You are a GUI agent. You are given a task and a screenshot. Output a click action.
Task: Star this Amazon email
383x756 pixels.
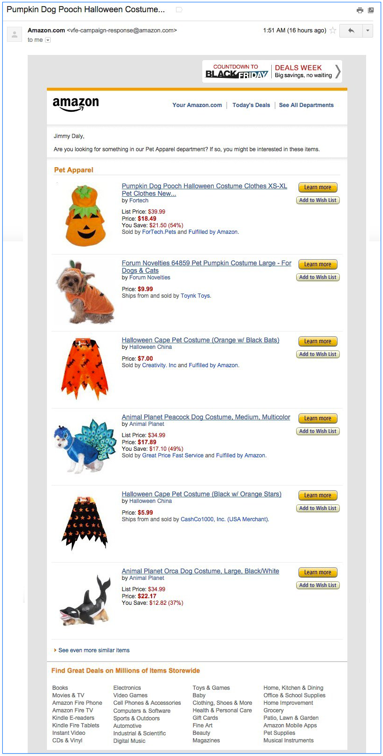point(333,31)
